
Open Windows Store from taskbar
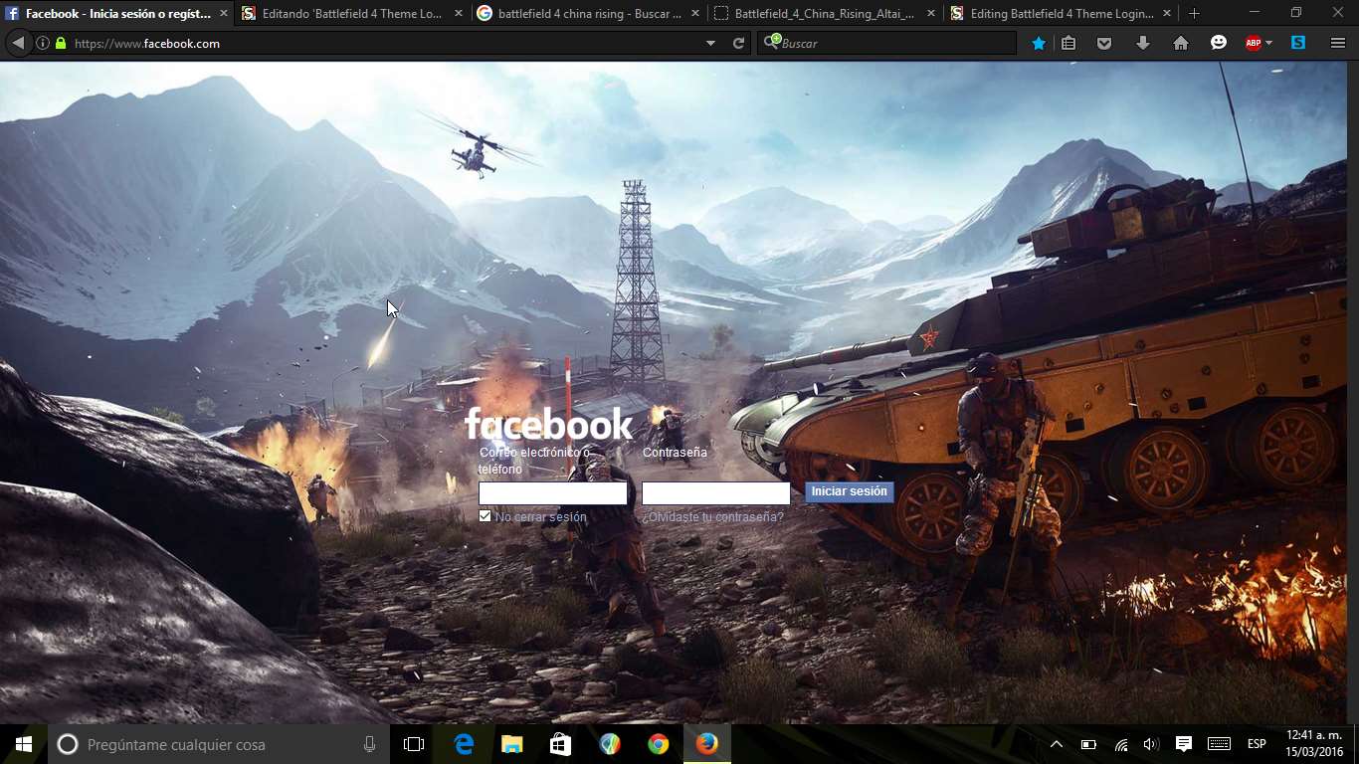560,744
